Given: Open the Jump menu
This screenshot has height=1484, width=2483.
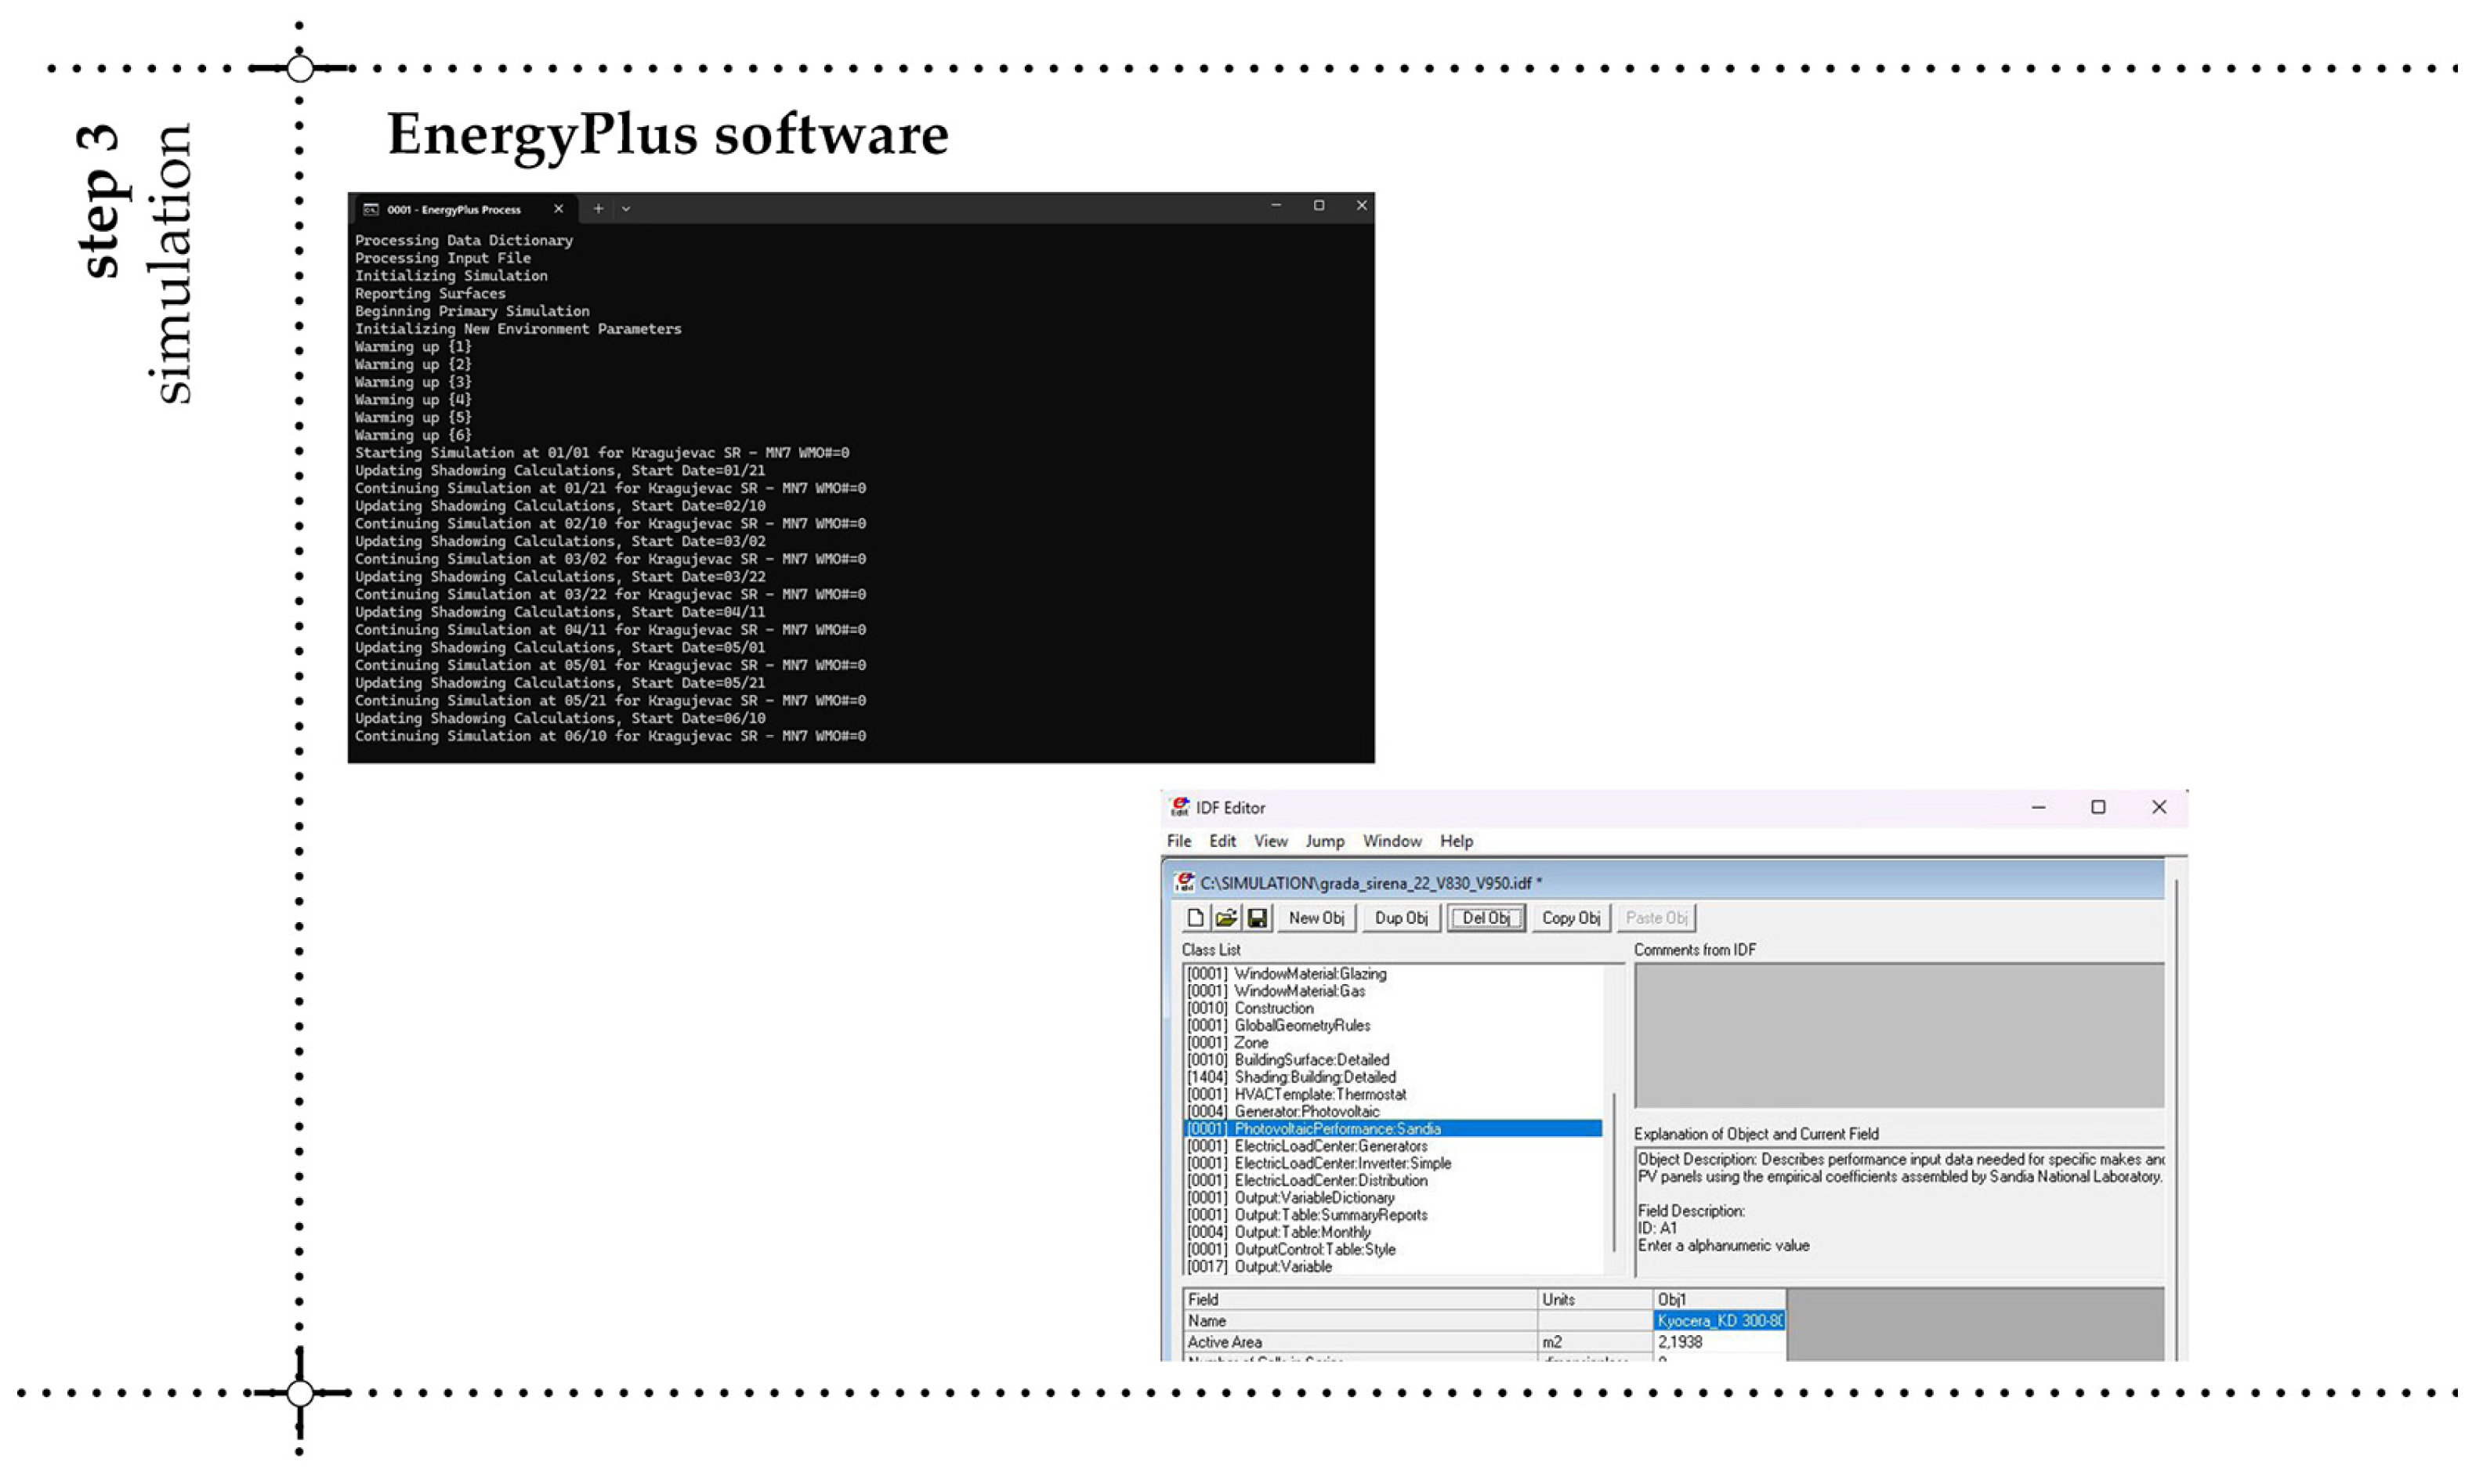Looking at the screenshot, I should click(x=1324, y=841).
